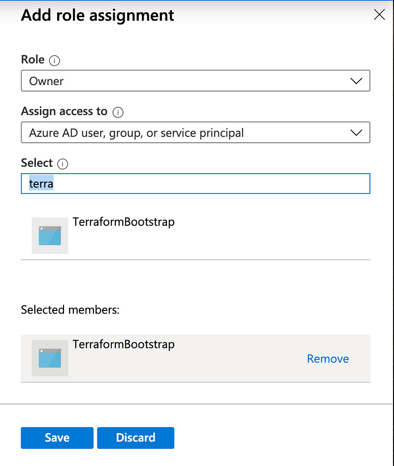Image resolution: width=394 pixels, height=466 pixels.
Task: Click the Add role assignment title
Action: point(98,15)
